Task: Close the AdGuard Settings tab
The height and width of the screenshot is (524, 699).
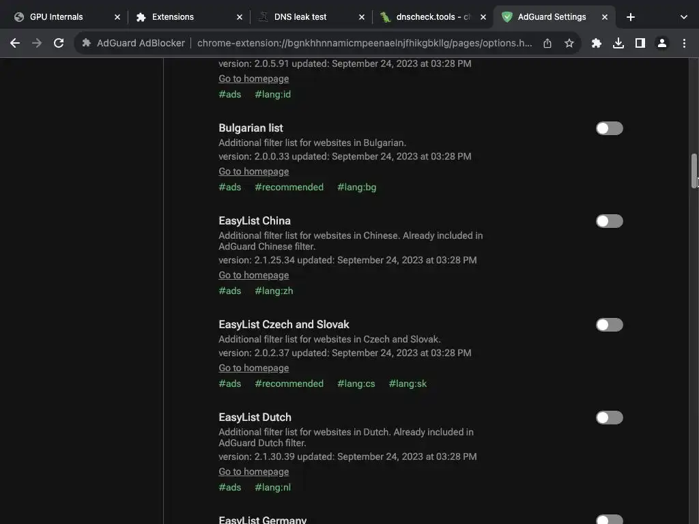Action: 605,17
